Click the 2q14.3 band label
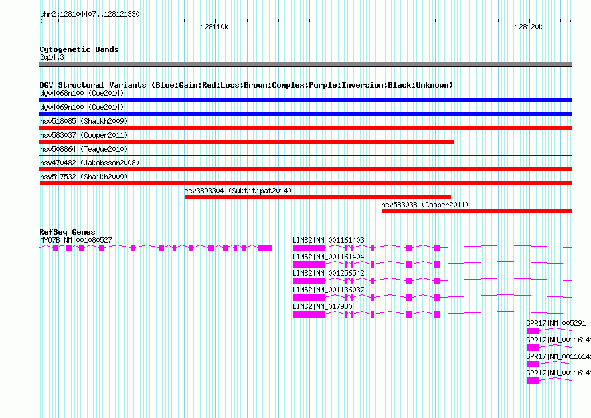 pyautogui.click(x=52, y=57)
